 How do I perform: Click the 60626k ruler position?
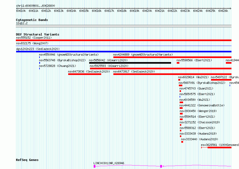point(223,11)
